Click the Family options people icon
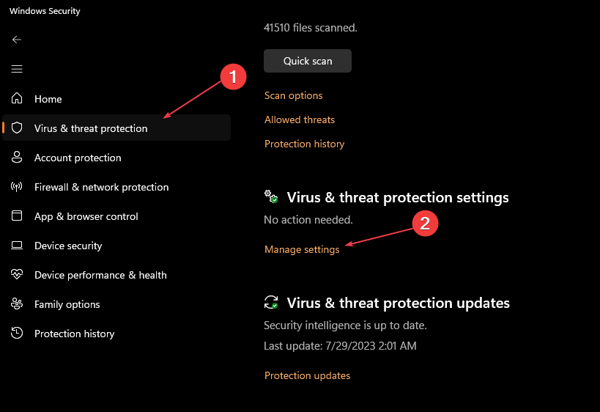Image resolution: width=600 pixels, height=412 pixels. (17, 304)
